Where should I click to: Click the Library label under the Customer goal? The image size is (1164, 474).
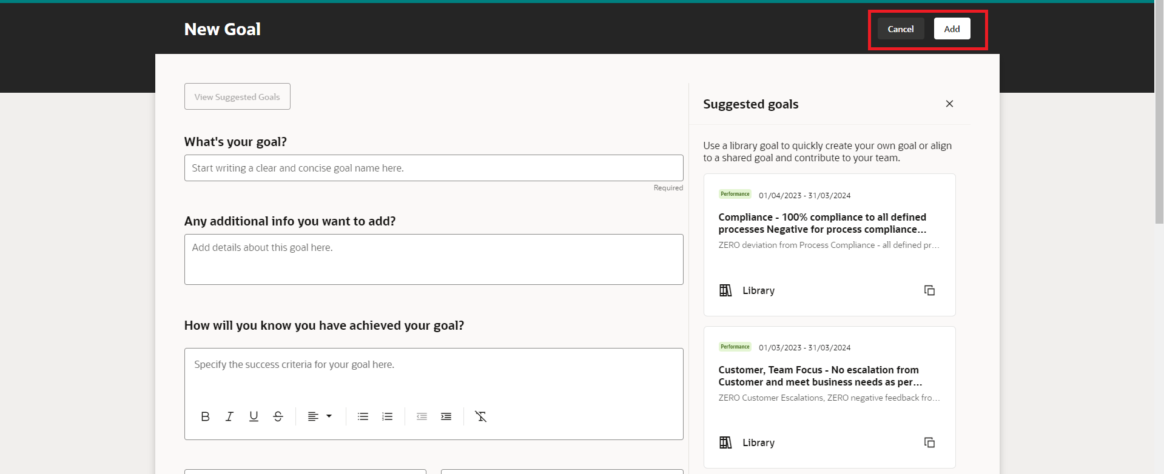coord(758,442)
